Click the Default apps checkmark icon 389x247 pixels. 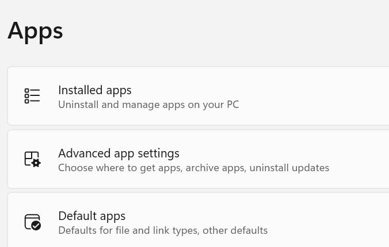coord(32,222)
